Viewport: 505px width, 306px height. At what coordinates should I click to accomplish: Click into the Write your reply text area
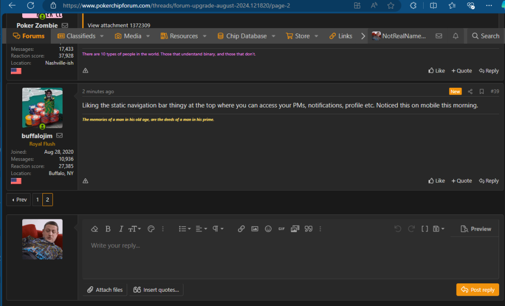[290, 256]
